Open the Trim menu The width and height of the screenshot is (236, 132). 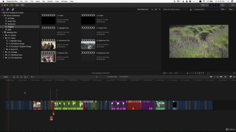(32, 1)
